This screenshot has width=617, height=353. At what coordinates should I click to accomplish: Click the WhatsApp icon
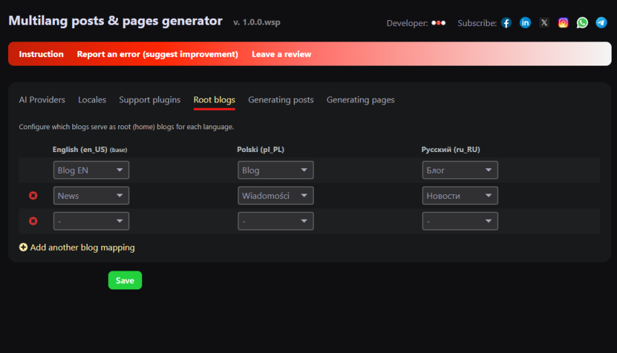click(582, 23)
